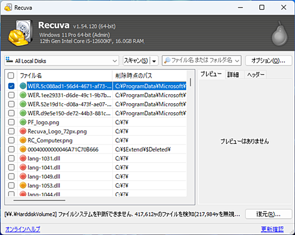Check the lang-1049.dll checkbox
The width and height of the screenshot is (295, 235).
[11, 176]
